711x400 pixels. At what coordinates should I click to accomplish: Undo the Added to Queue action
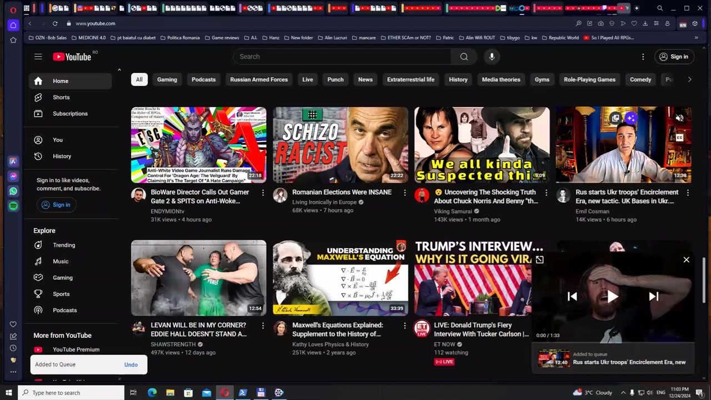tap(131, 364)
